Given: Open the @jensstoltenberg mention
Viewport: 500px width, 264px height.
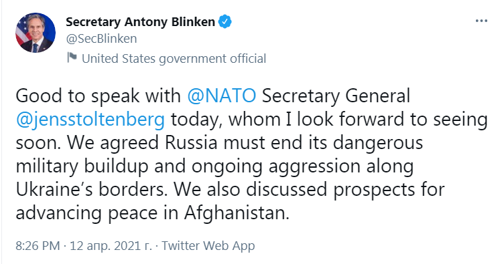Looking at the screenshot, I should [x=90, y=120].
